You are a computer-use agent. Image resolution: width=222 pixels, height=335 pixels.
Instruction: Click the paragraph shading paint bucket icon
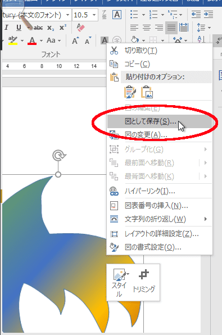135,40
